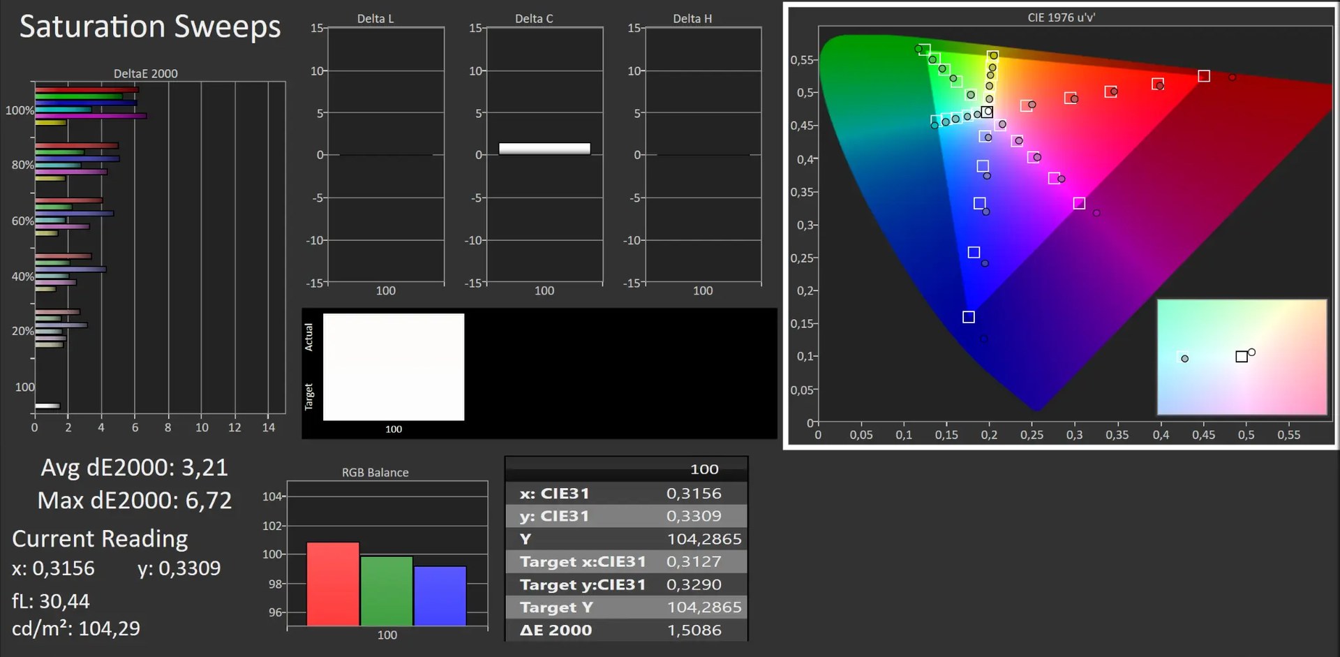This screenshot has height=657, width=1340.
Task: Click the 100% magenta target square on CIE chart
Action: (x=1079, y=203)
